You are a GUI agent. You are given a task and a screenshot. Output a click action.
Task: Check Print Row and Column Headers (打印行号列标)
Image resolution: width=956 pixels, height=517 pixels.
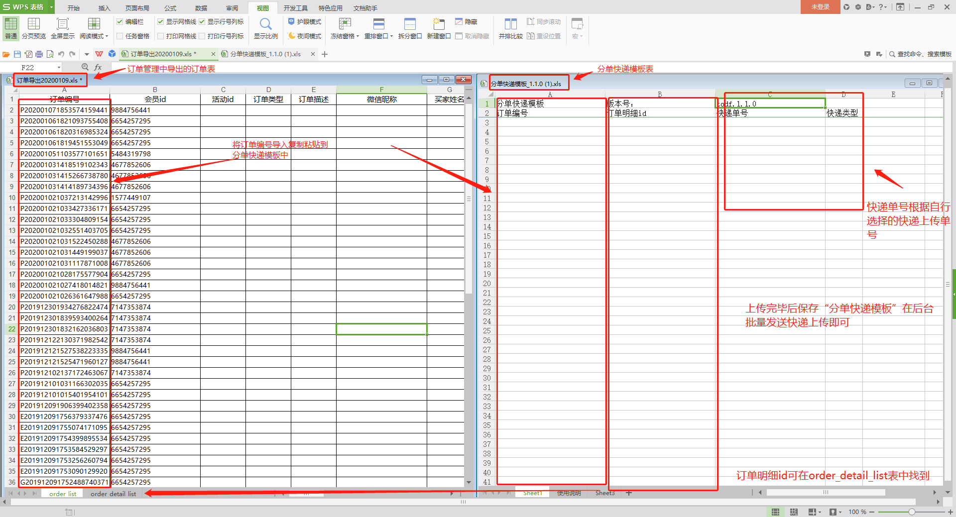[202, 36]
